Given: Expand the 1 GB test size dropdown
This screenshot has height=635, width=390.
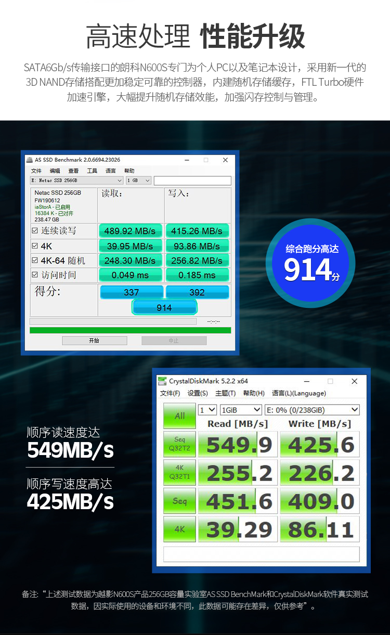Looking at the screenshot, I should 139,180.
